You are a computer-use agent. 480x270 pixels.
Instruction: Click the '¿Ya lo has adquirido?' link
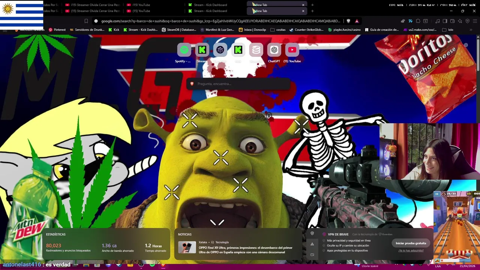(x=411, y=250)
